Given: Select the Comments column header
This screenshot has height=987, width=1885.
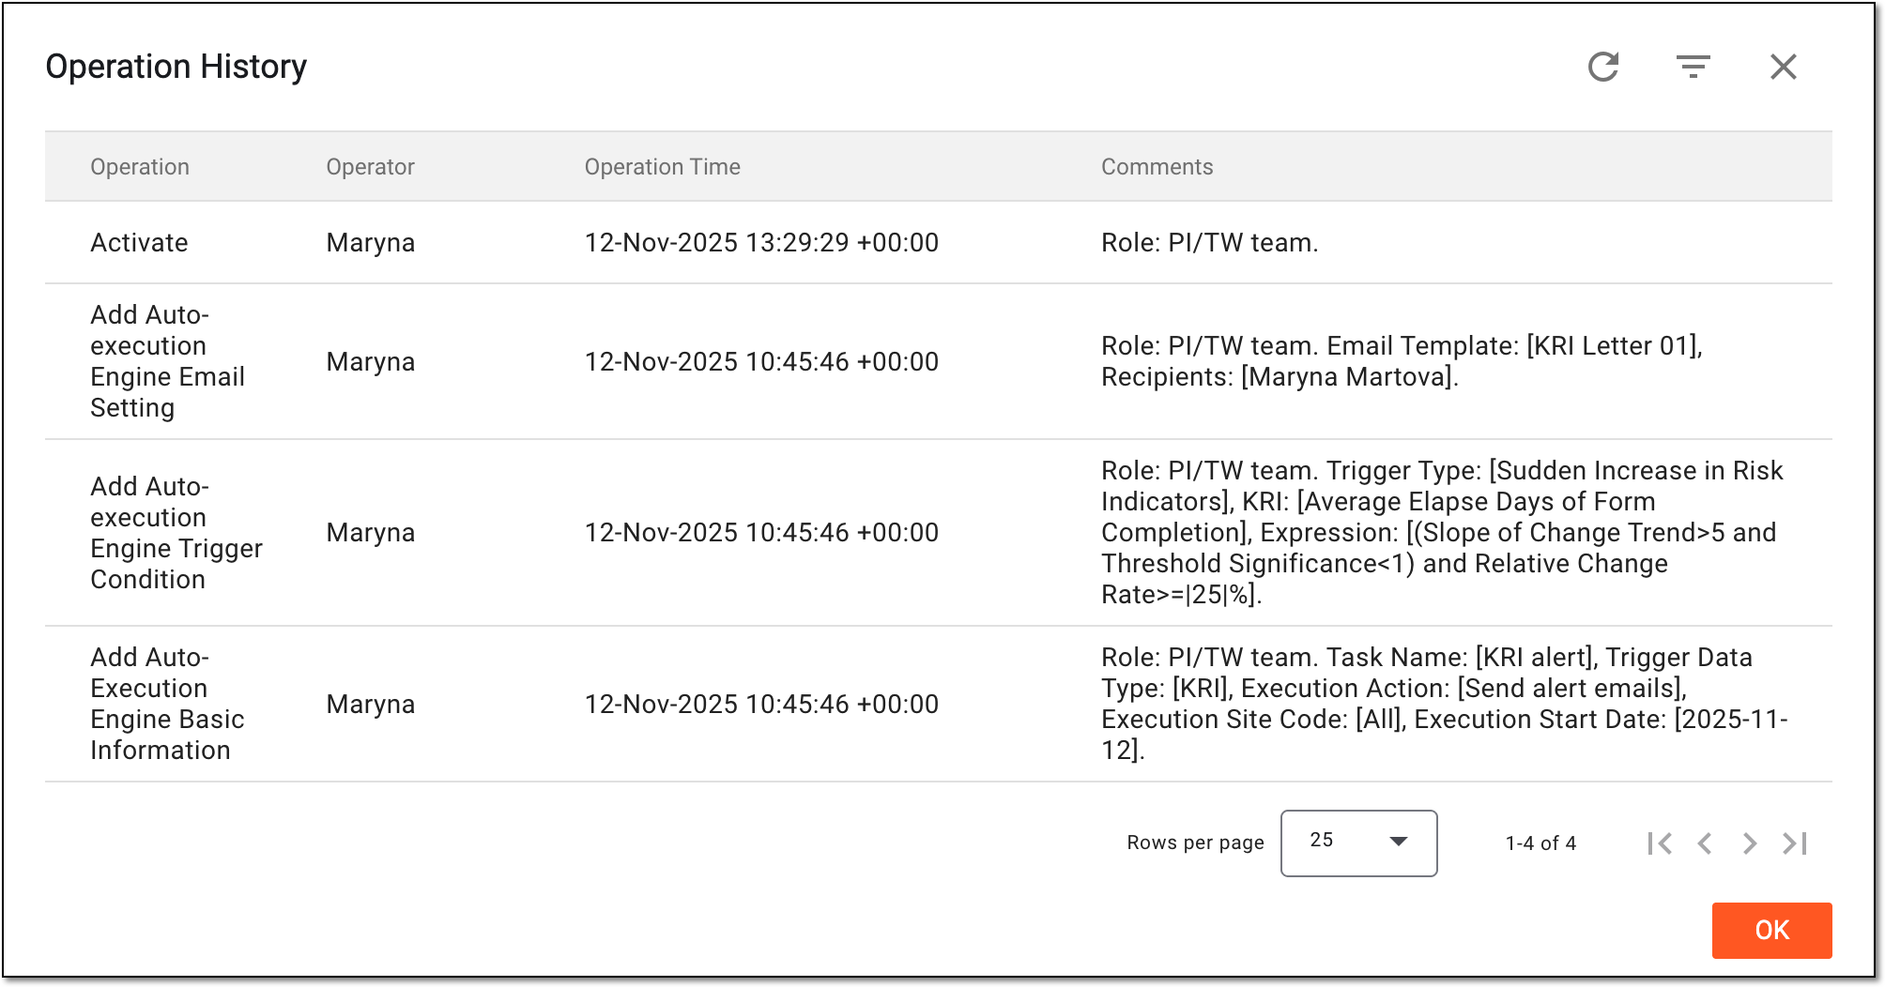Looking at the screenshot, I should coord(1157,167).
